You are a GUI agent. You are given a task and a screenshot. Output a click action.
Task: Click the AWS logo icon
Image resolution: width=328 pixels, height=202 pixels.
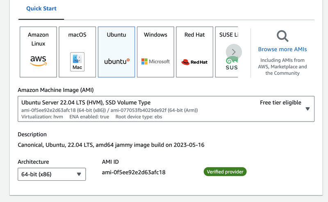pos(38,61)
